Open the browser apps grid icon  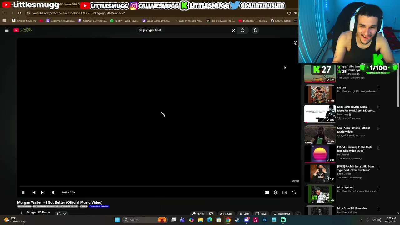[4, 21]
